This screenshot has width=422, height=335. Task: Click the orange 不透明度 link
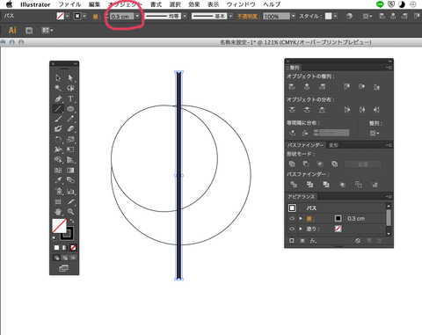pyautogui.click(x=249, y=17)
